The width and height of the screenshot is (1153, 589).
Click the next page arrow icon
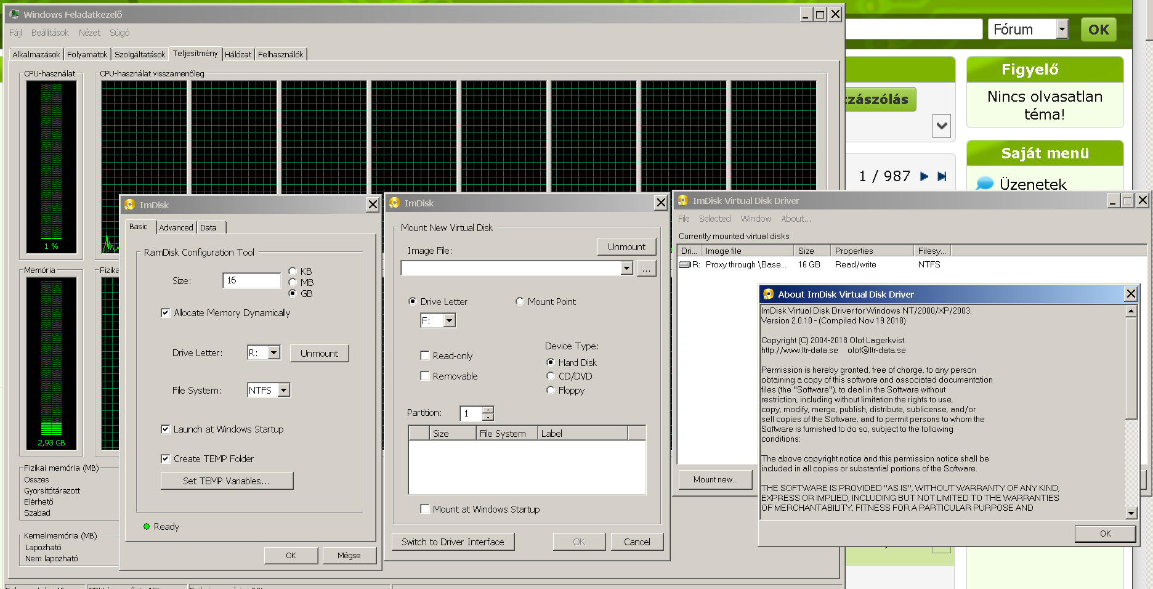(x=924, y=176)
